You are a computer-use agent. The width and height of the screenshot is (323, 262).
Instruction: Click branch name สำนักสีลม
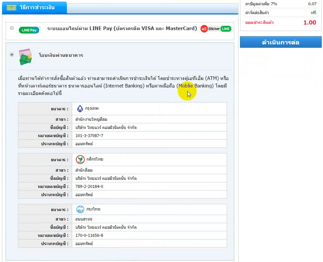[84, 170]
